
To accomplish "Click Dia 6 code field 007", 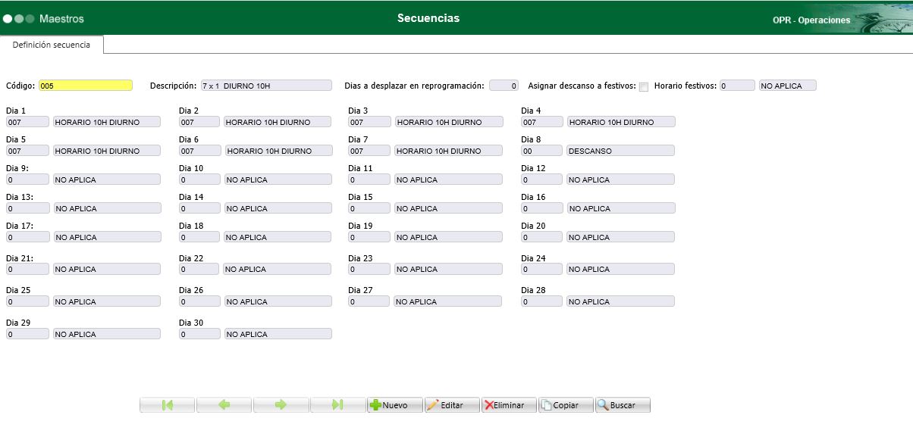I will coord(200,151).
